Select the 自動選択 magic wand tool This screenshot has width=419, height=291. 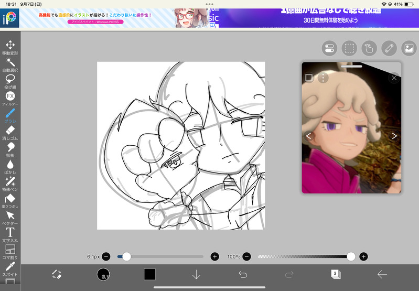click(x=10, y=64)
